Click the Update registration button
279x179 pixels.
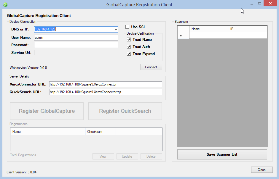[x=127, y=157]
